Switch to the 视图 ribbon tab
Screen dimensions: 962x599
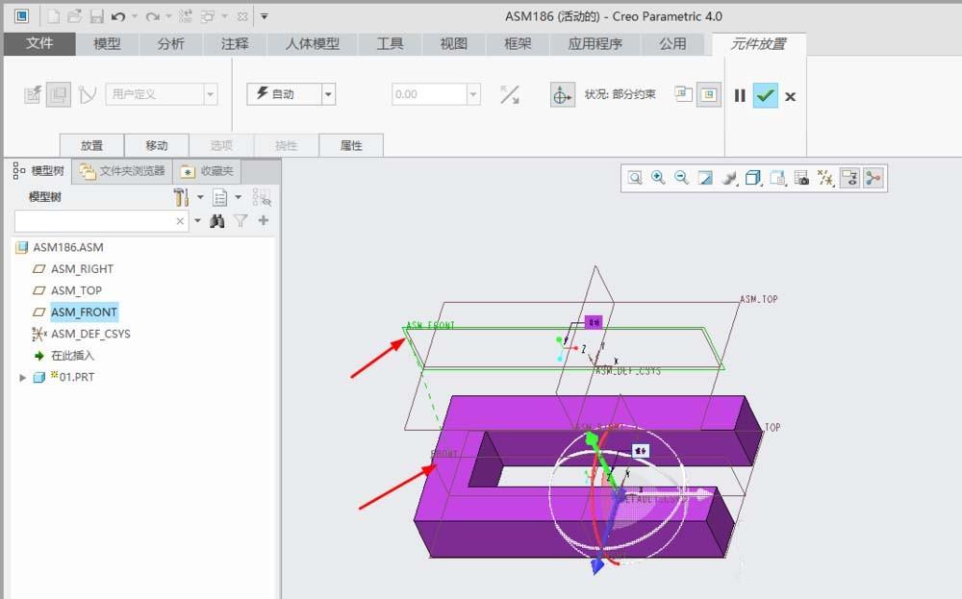452,43
